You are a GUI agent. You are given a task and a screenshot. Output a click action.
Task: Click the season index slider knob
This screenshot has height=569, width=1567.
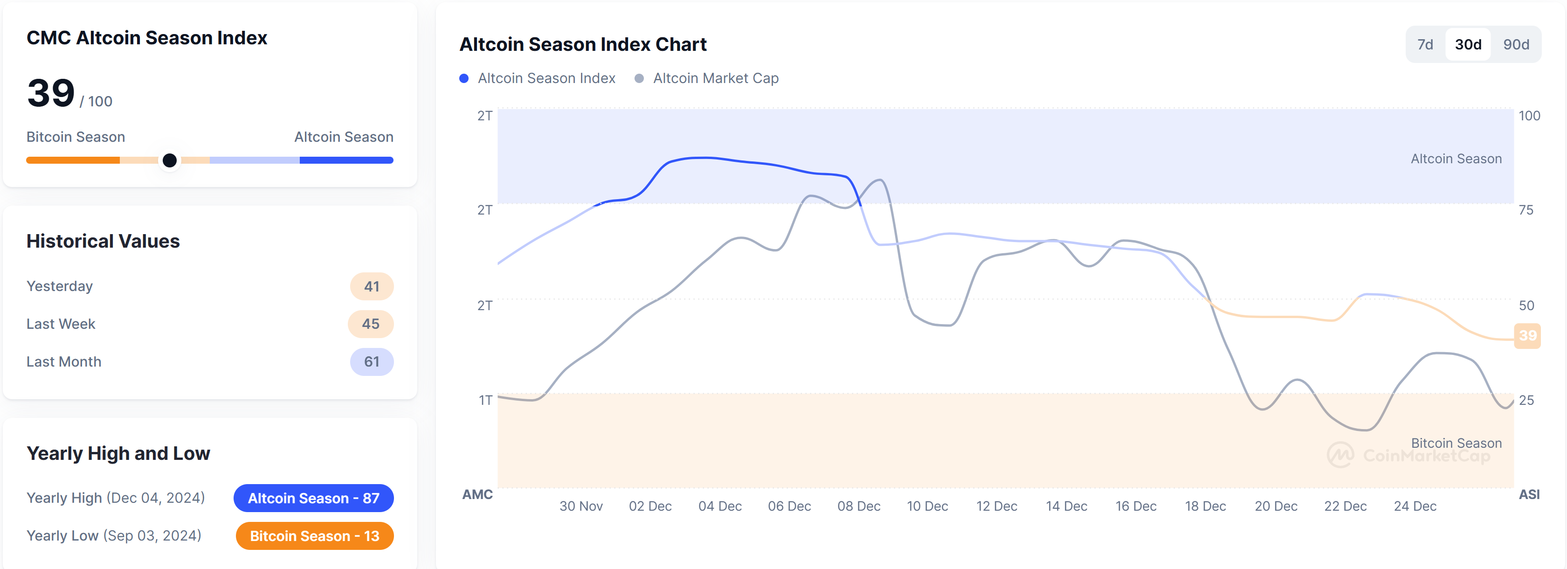pyautogui.click(x=170, y=160)
